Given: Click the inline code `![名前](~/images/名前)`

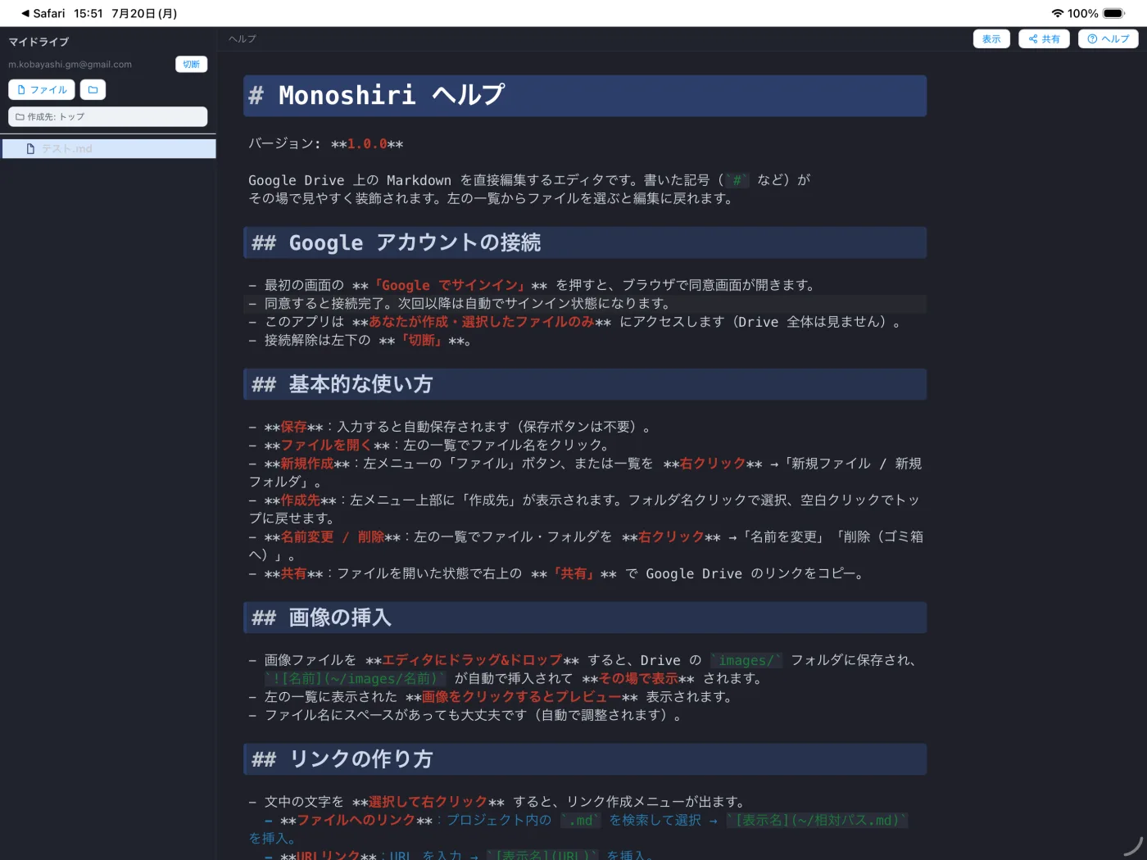Looking at the screenshot, I should (x=356, y=679).
